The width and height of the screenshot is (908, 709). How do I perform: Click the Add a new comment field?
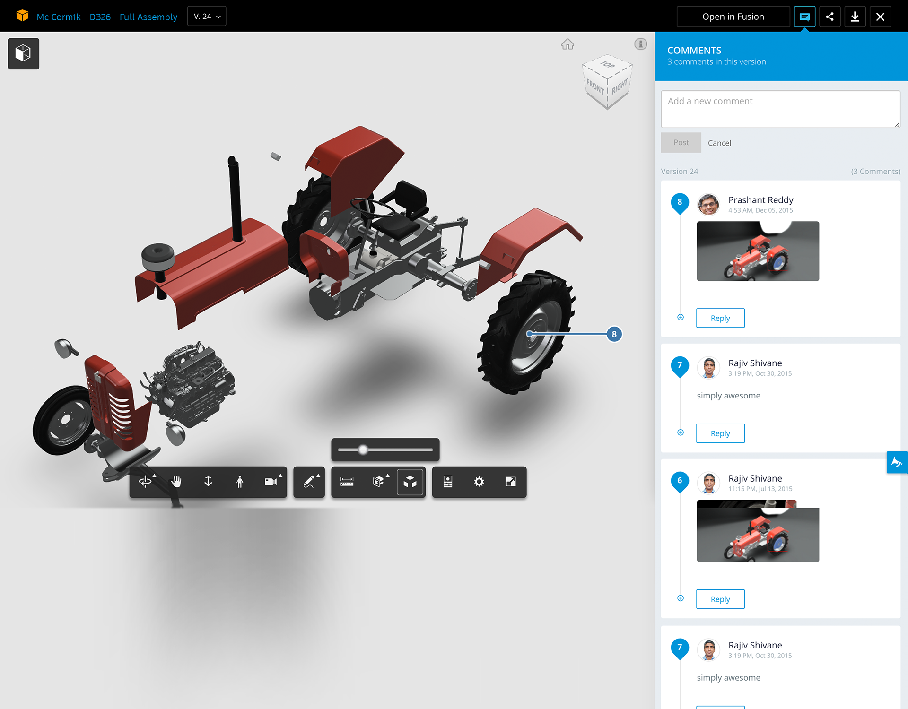click(x=780, y=109)
